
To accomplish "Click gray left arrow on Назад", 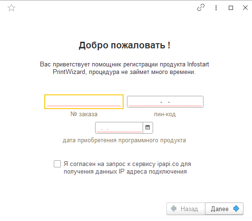I will (174, 209).
